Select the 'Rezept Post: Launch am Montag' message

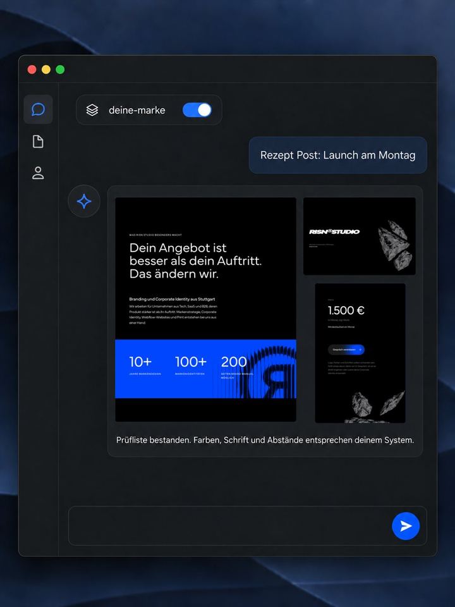pos(337,156)
